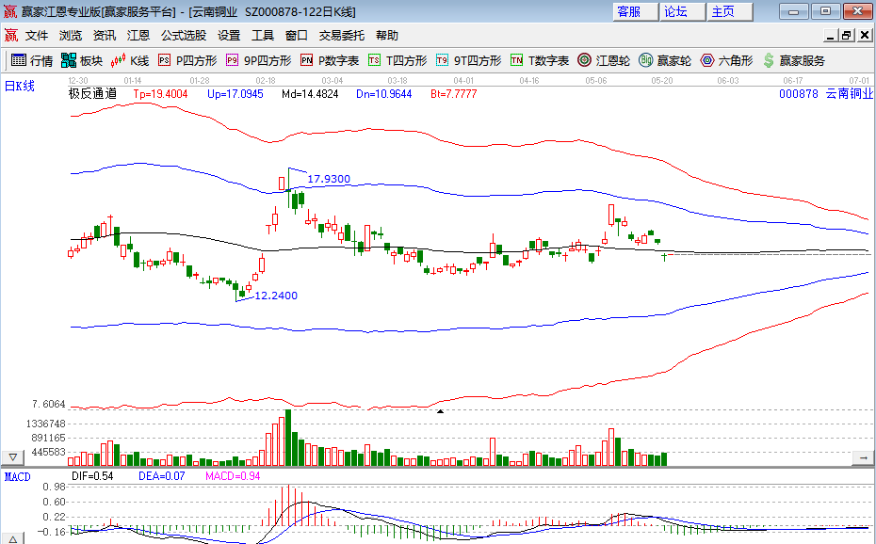
Task: Click the MACD=0.94 value
Action: click(x=233, y=476)
